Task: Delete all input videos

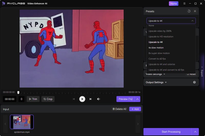Action: (x=119, y=109)
